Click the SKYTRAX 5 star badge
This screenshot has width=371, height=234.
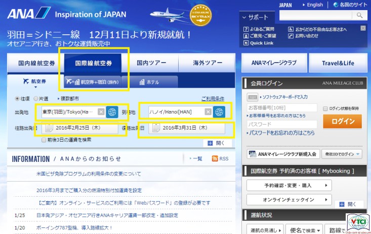(x=200, y=15)
